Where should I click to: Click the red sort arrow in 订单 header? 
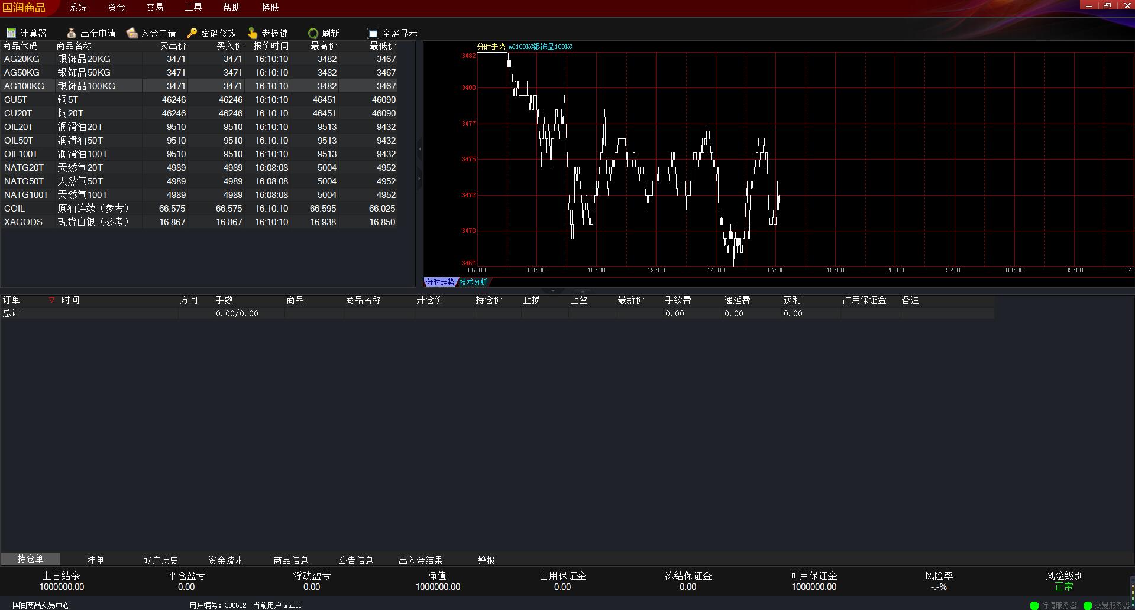[x=51, y=300]
